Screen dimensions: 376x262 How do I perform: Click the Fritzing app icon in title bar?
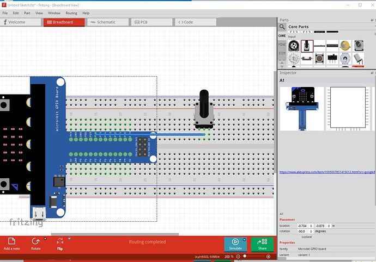click(4, 5)
